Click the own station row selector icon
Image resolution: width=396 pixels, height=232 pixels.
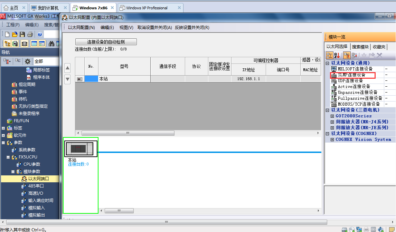[x=79, y=79]
